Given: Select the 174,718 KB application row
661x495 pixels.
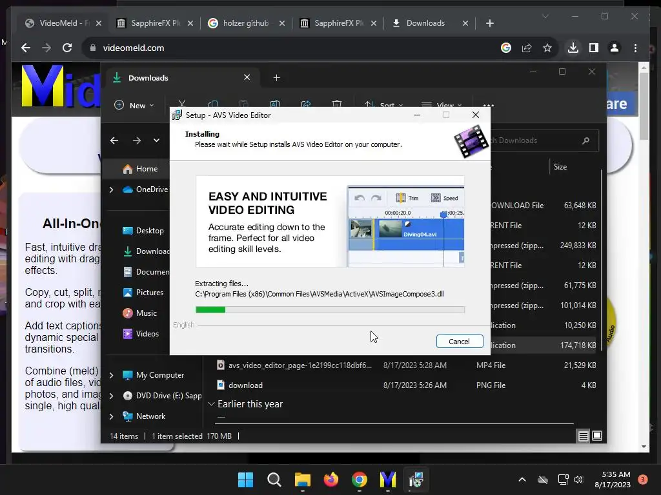Looking at the screenshot, I should click(544, 345).
